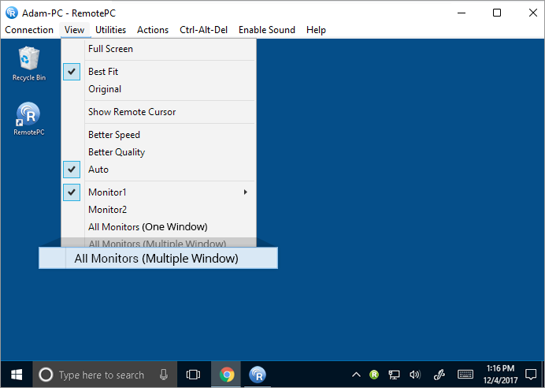Open the pen workspace tray icon
This screenshot has width=545, height=388.
click(x=439, y=375)
